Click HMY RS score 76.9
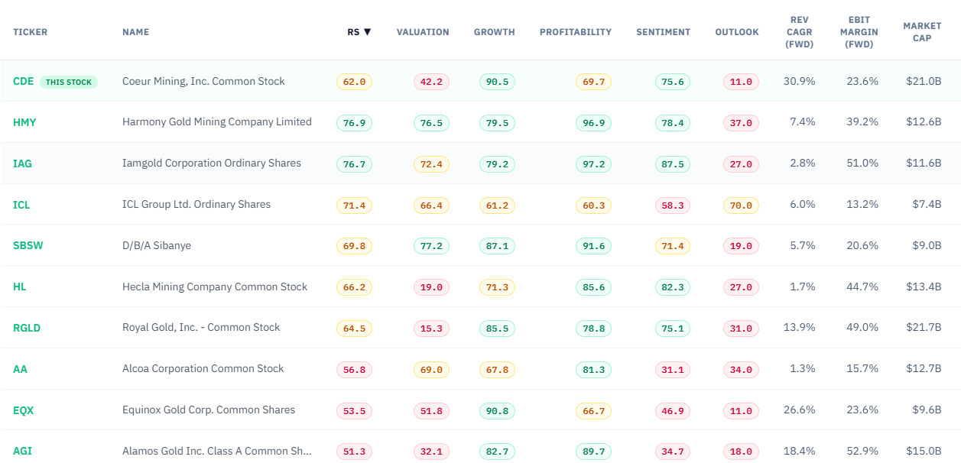Viewport: 961px width, 463px height. (x=354, y=123)
